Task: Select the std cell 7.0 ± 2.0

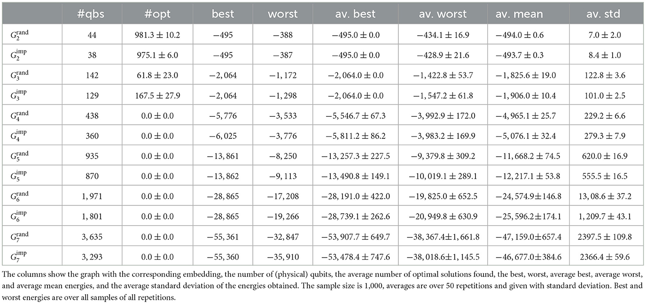Action: coord(607,34)
